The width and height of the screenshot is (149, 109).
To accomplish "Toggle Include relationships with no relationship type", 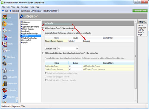I will point(46,73).
